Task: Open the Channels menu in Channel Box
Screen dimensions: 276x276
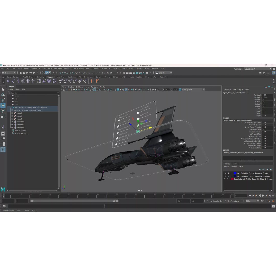Action: (x=227, y=90)
